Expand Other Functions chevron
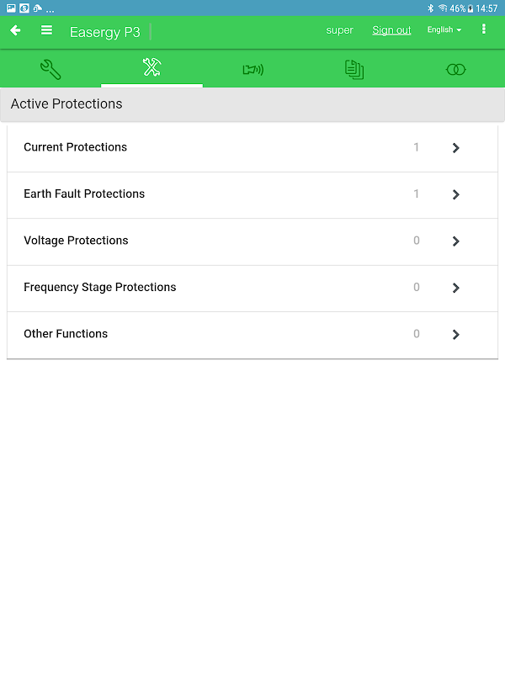The width and height of the screenshot is (505, 673). [x=455, y=334]
